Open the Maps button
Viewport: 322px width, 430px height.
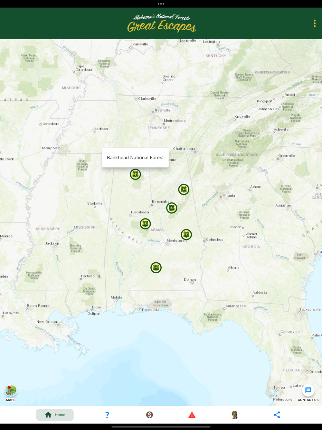[x=11, y=393]
